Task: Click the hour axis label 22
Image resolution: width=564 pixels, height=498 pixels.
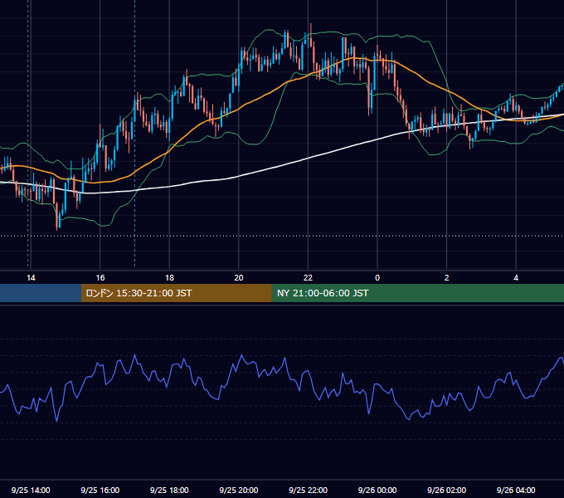Action: [308, 278]
